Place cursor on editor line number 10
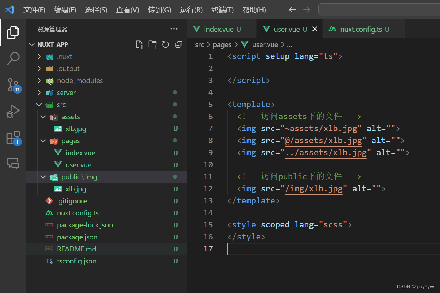This screenshot has height=293, width=440. tap(208, 164)
